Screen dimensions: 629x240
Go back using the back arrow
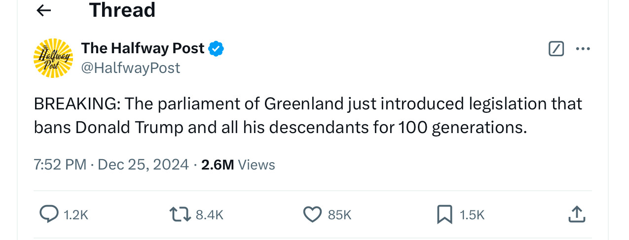[44, 10]
